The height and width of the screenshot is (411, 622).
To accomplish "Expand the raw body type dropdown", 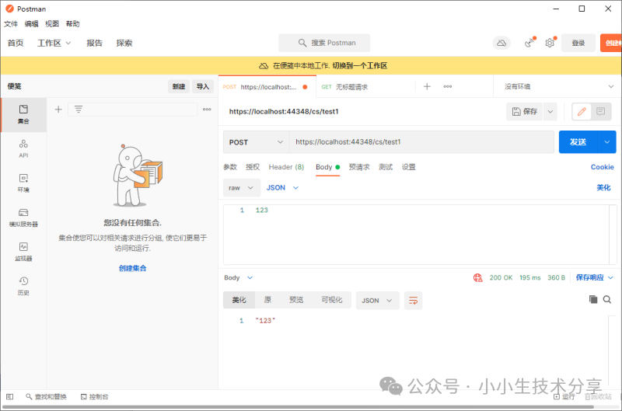I will pos(241,187).
